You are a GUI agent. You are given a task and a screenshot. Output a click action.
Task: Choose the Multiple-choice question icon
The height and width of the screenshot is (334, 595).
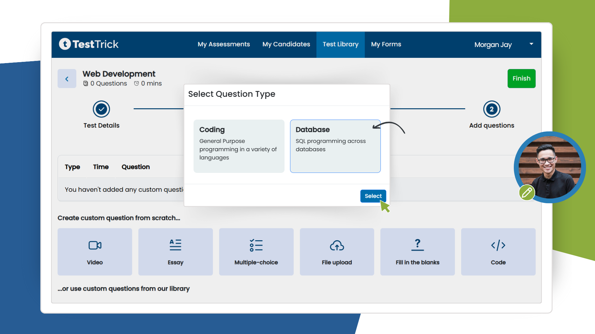point(256,245)
